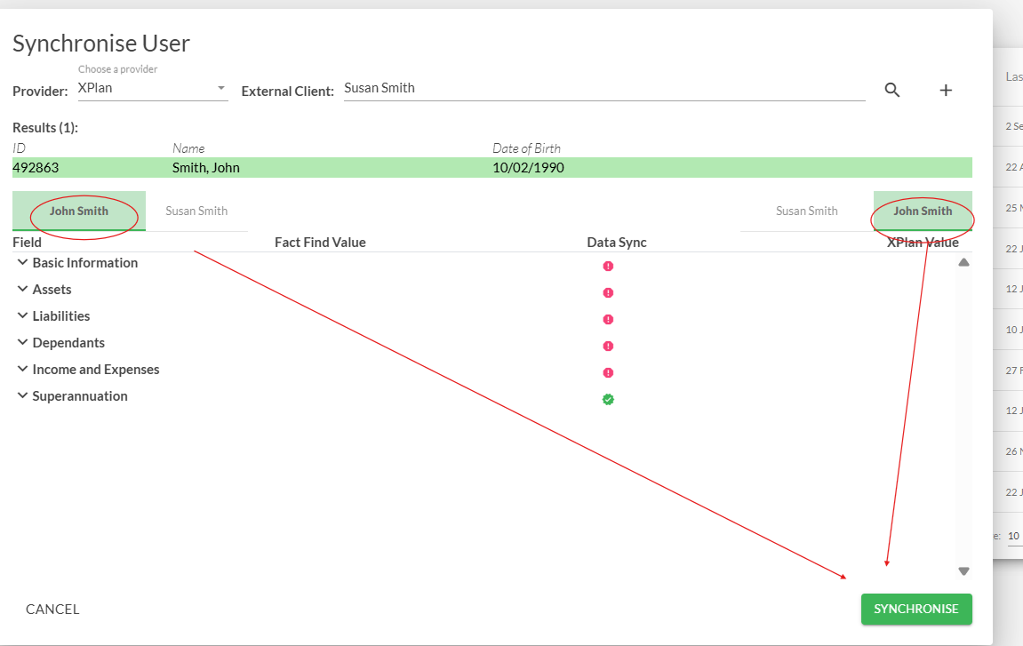Click the Name column header
The image size is (1023, 646).
[188, 148]
